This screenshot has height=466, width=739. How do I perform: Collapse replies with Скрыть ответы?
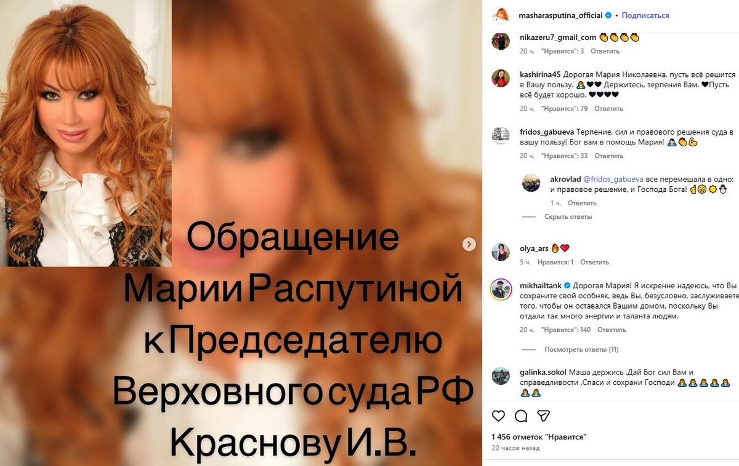[568, 217]
